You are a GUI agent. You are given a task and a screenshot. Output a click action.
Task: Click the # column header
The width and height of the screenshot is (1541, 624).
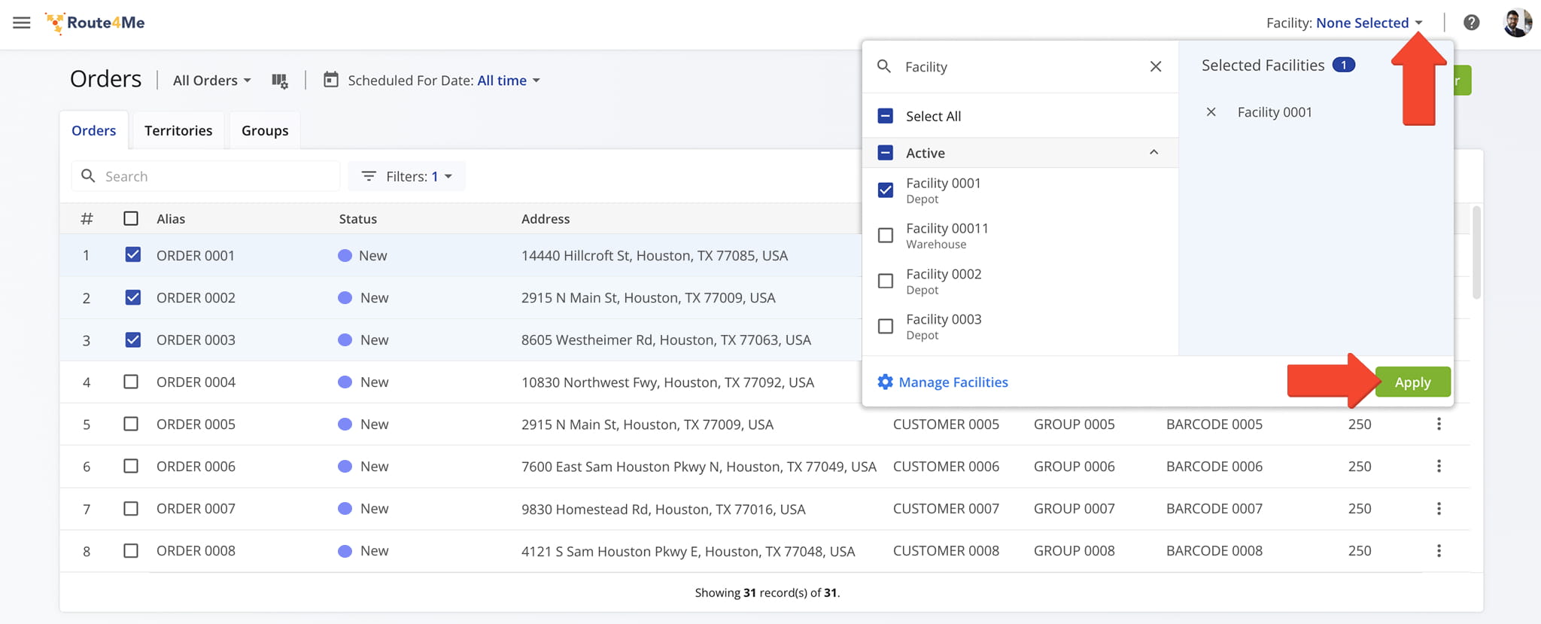tap(87, 218)
